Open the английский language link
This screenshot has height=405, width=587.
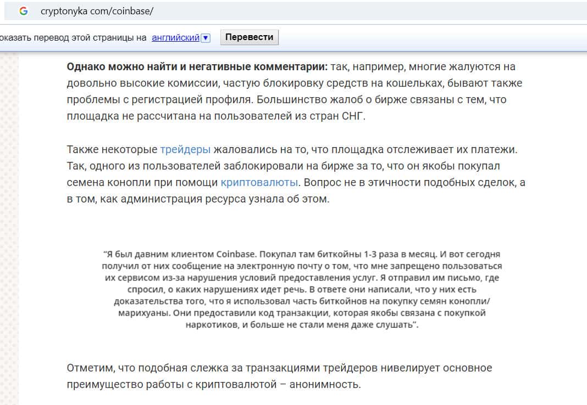click(175, 38)
